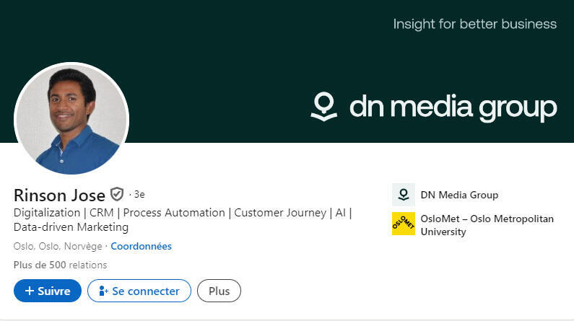Screen dimensions: 574x321
Task: Click the plus icon in the Suivre button
Action: [30, 291]
